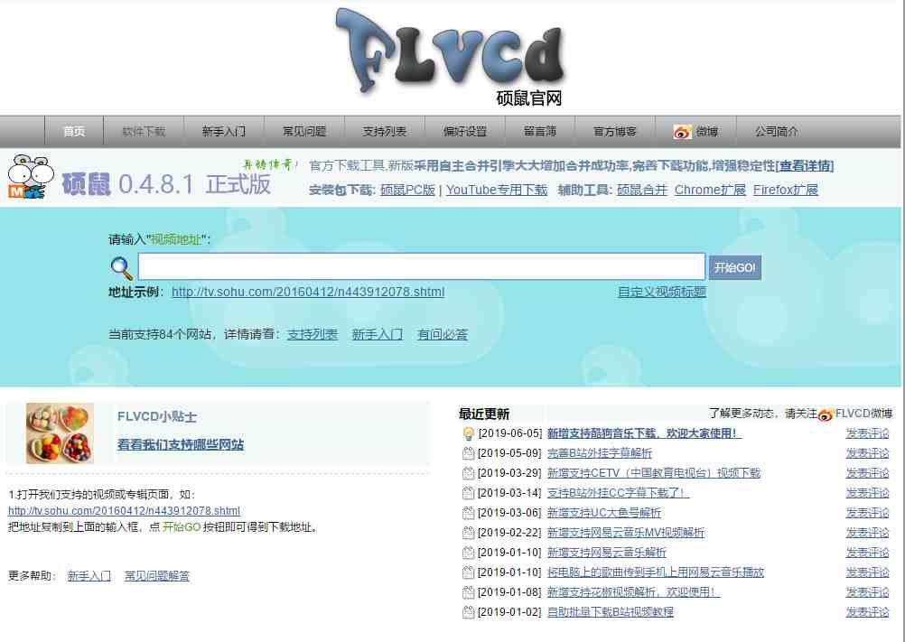
Task: Open the 新增支持UC大鱼号解析 link
Action: pyautogui.click(x=604, y=513)
